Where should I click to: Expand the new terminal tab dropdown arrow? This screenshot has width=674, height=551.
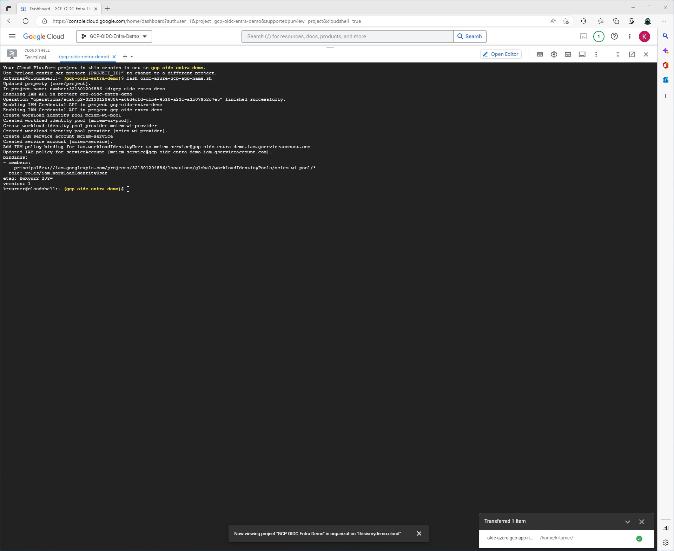click(132, 57)
